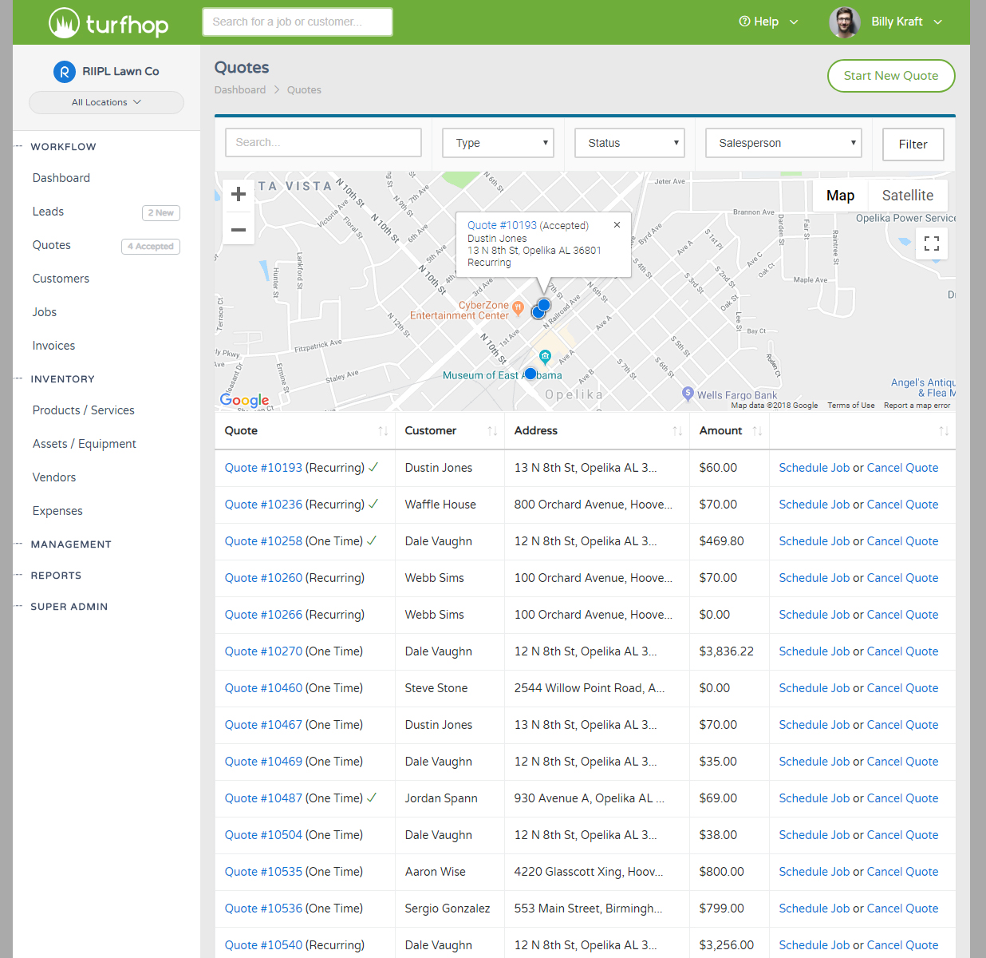Expand the Reports section
The height and width of the screenshot is (958, 986).
coord(56,576)
